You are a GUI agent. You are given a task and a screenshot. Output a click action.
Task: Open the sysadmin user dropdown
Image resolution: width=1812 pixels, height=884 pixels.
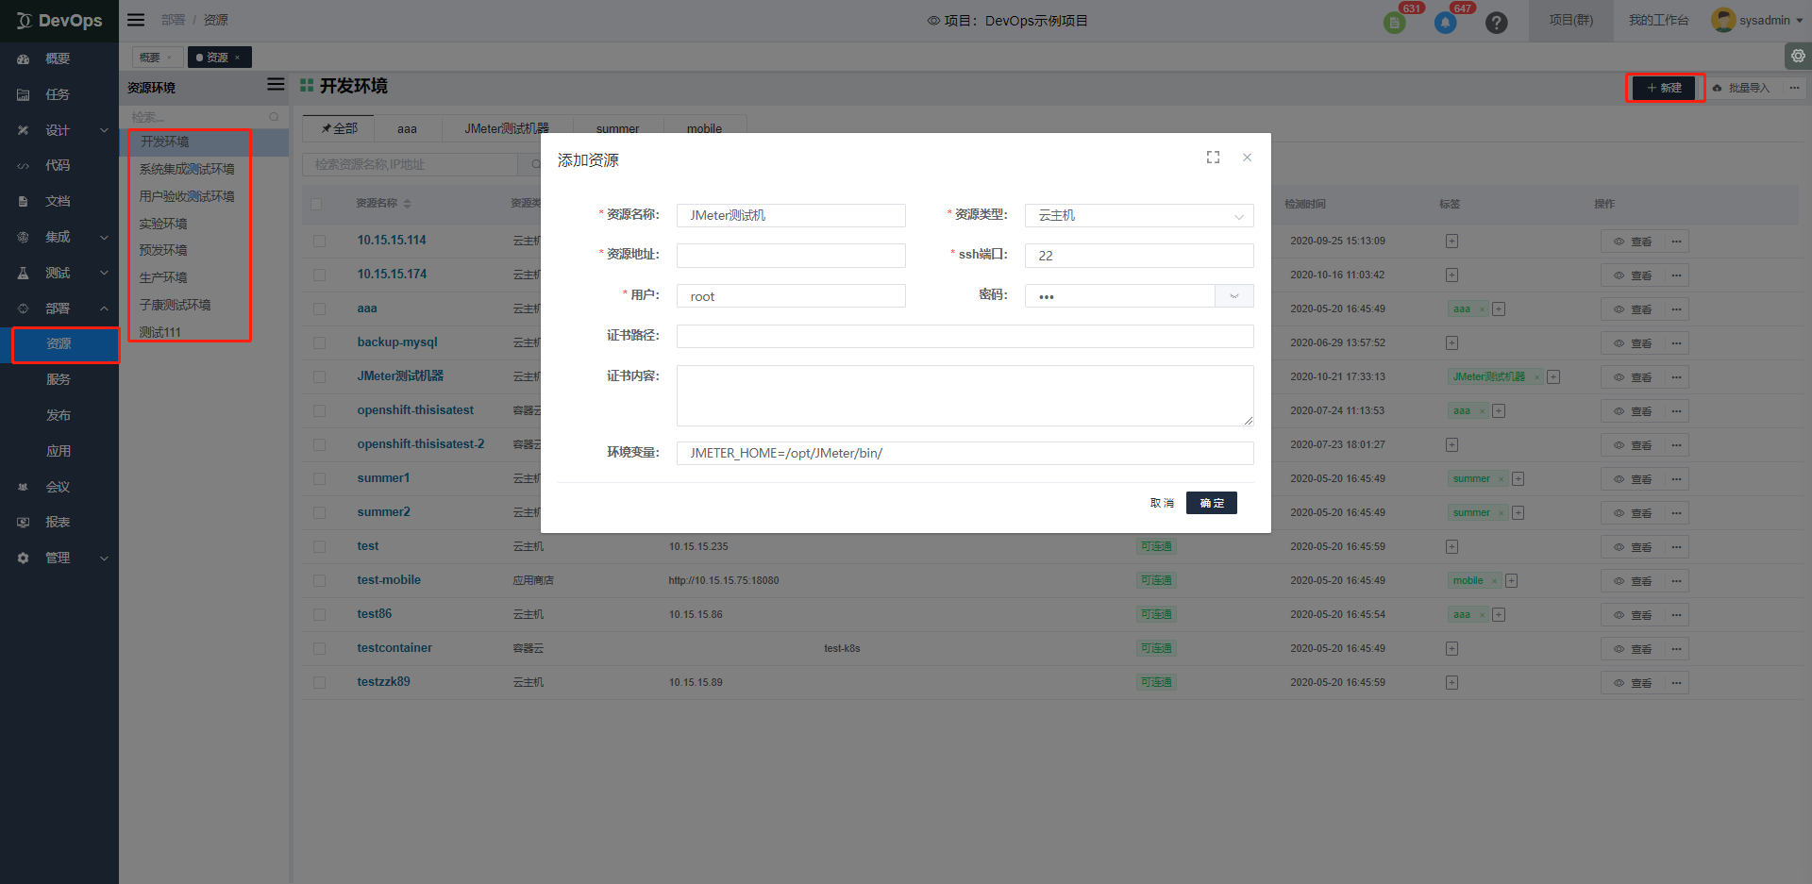coord(1757,20)
